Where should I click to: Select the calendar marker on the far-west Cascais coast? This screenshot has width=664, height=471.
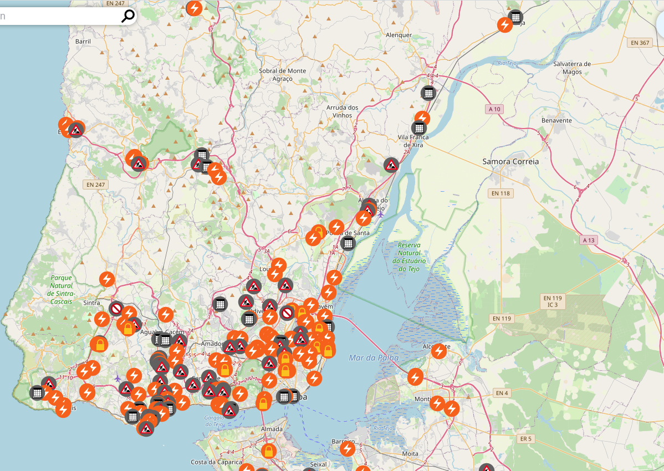[x=37, y=393]
